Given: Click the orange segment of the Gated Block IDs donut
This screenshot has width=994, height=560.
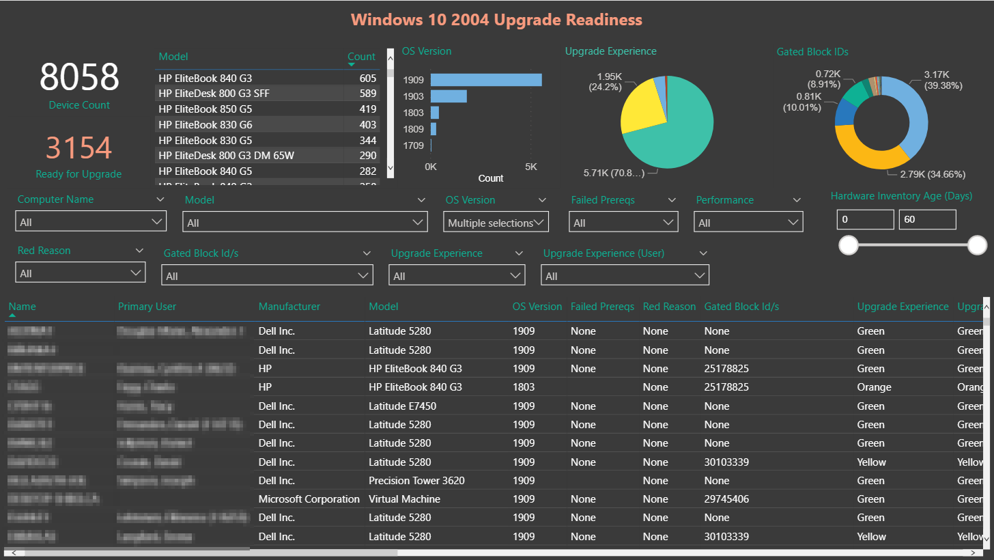Looking at the screenshot, I should coord(862,152).
